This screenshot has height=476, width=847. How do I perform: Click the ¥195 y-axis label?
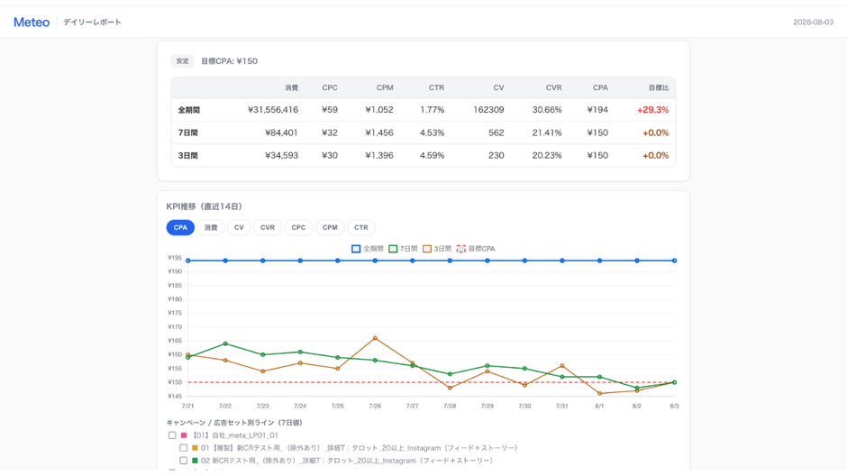point(175,258)
